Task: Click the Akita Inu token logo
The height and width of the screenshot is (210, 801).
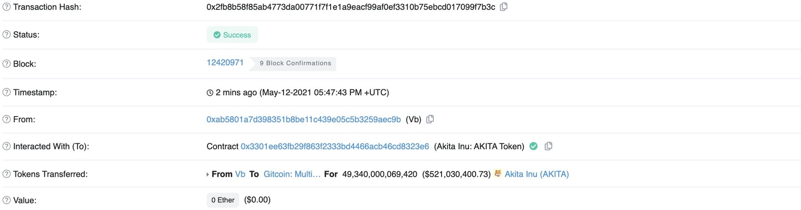Action: [498, 174]
